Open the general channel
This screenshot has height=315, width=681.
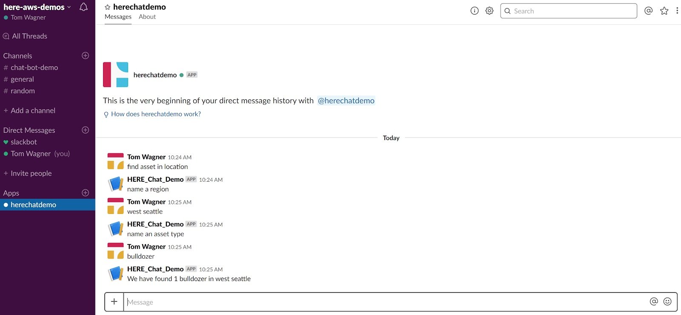tap(19, 79)
